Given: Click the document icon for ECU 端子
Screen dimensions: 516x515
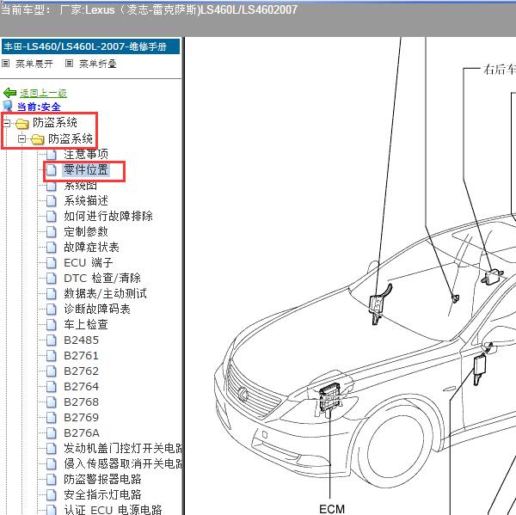Looking at the screenshot, I should pos(51,262).
